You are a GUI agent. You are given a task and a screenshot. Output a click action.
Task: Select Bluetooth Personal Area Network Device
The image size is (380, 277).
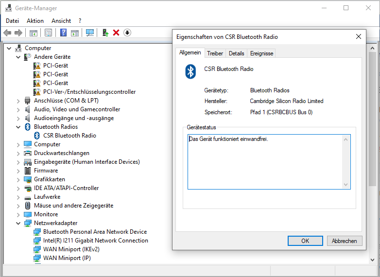[95, 232]
